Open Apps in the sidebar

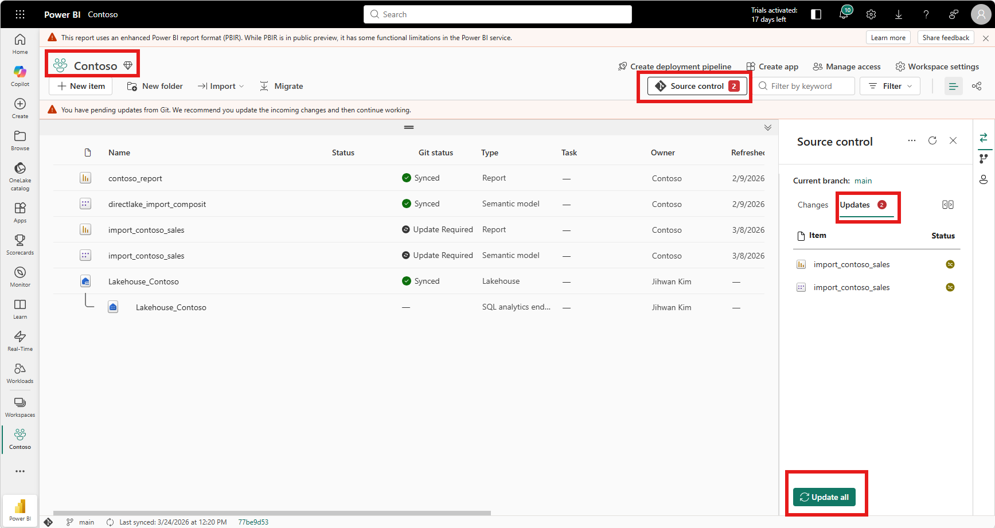pos(20,212)
